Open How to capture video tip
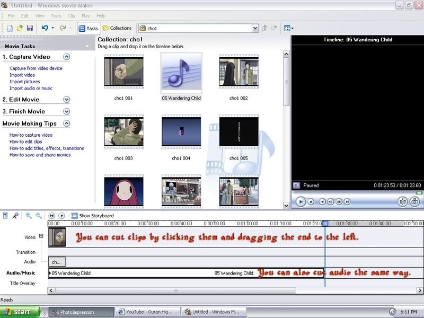424x318 pixels. pyautogui.click(x=31, y=135)
